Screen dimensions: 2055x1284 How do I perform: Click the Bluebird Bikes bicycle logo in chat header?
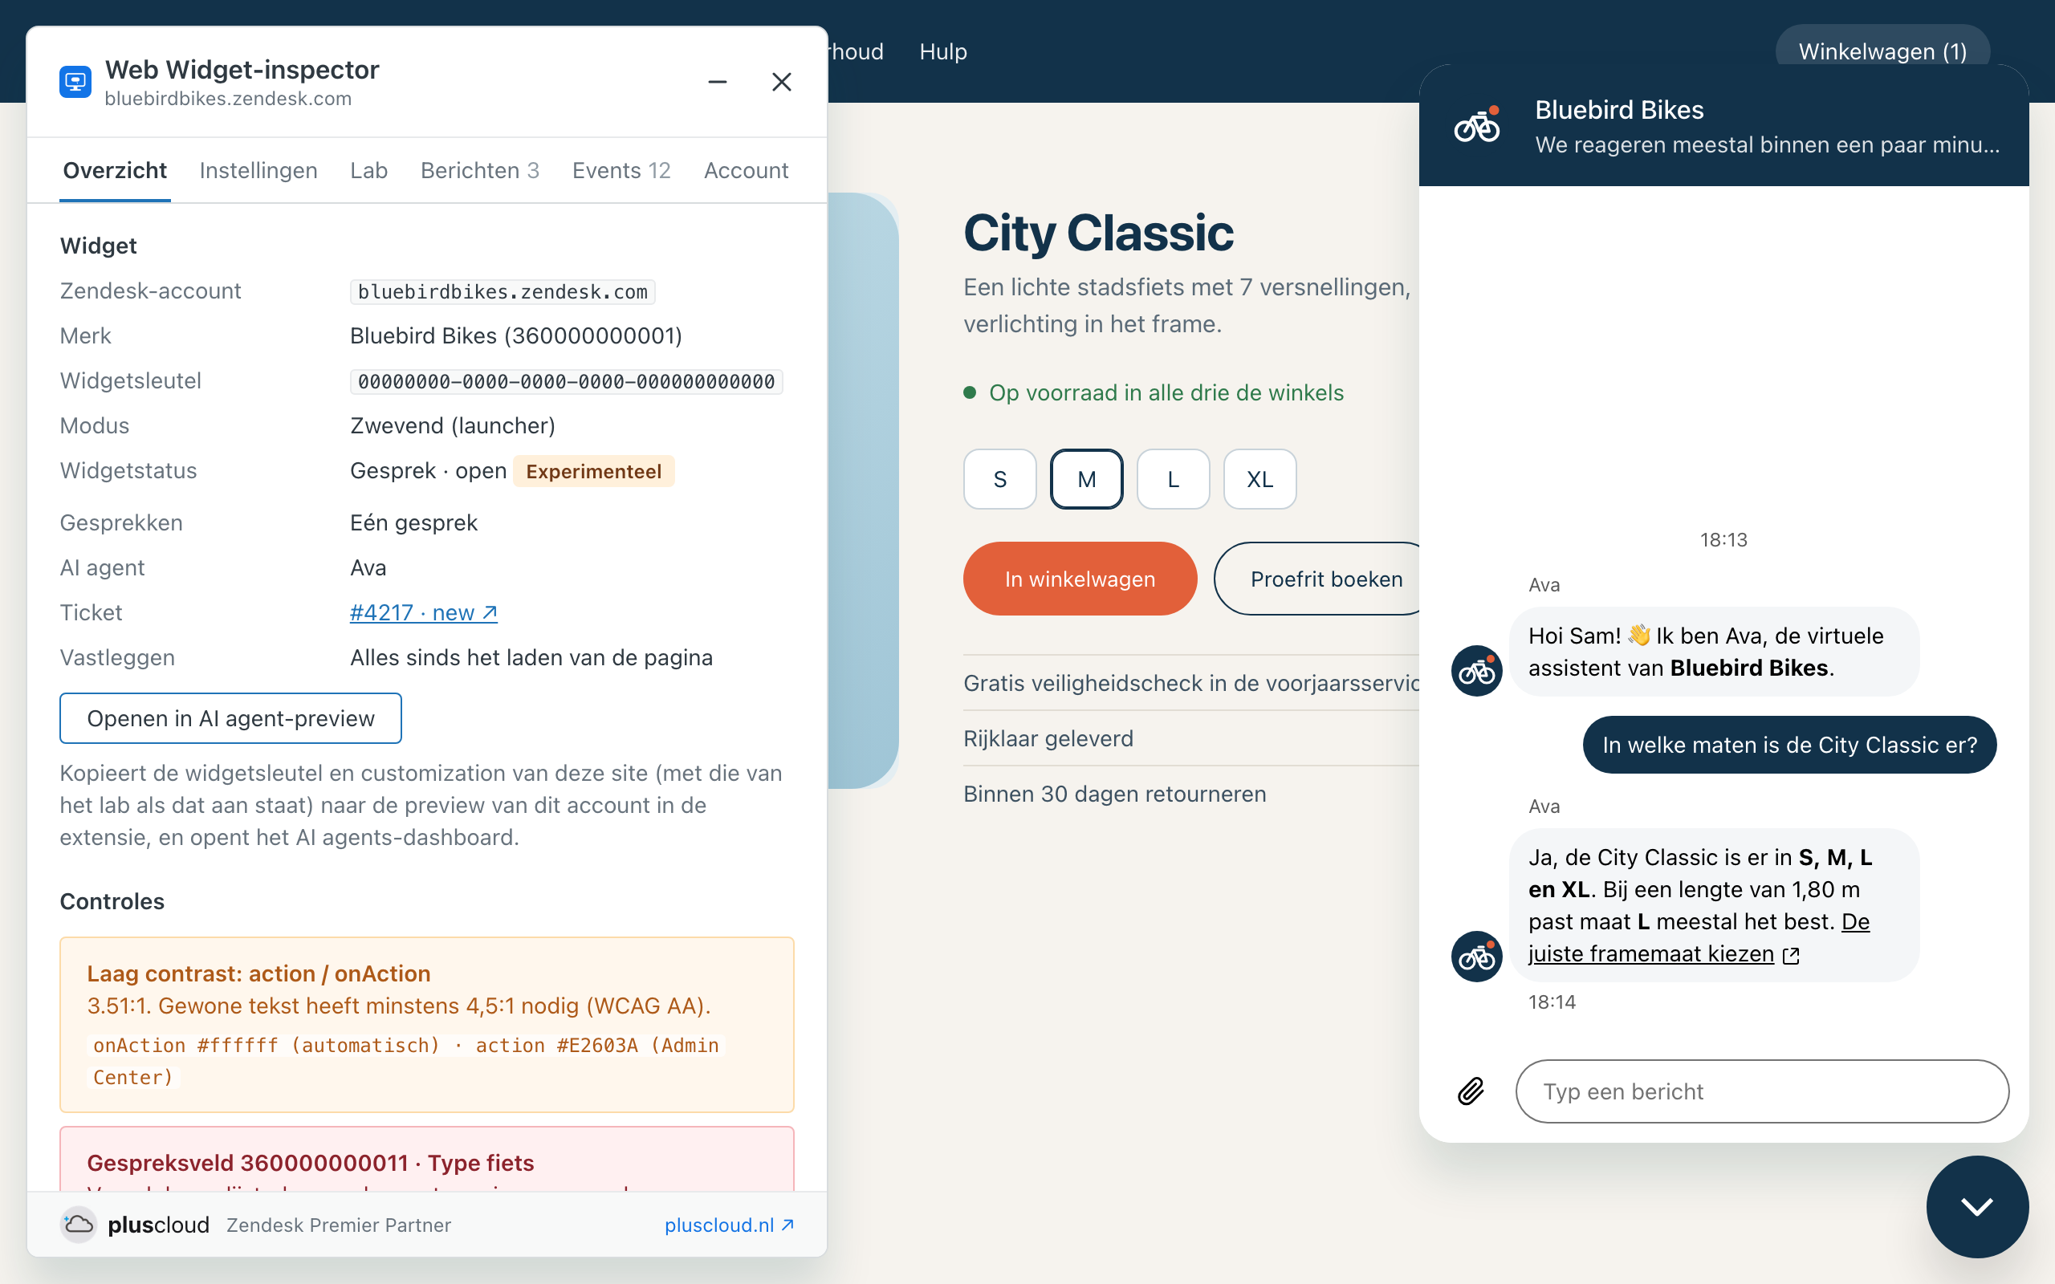point(1478,126)
